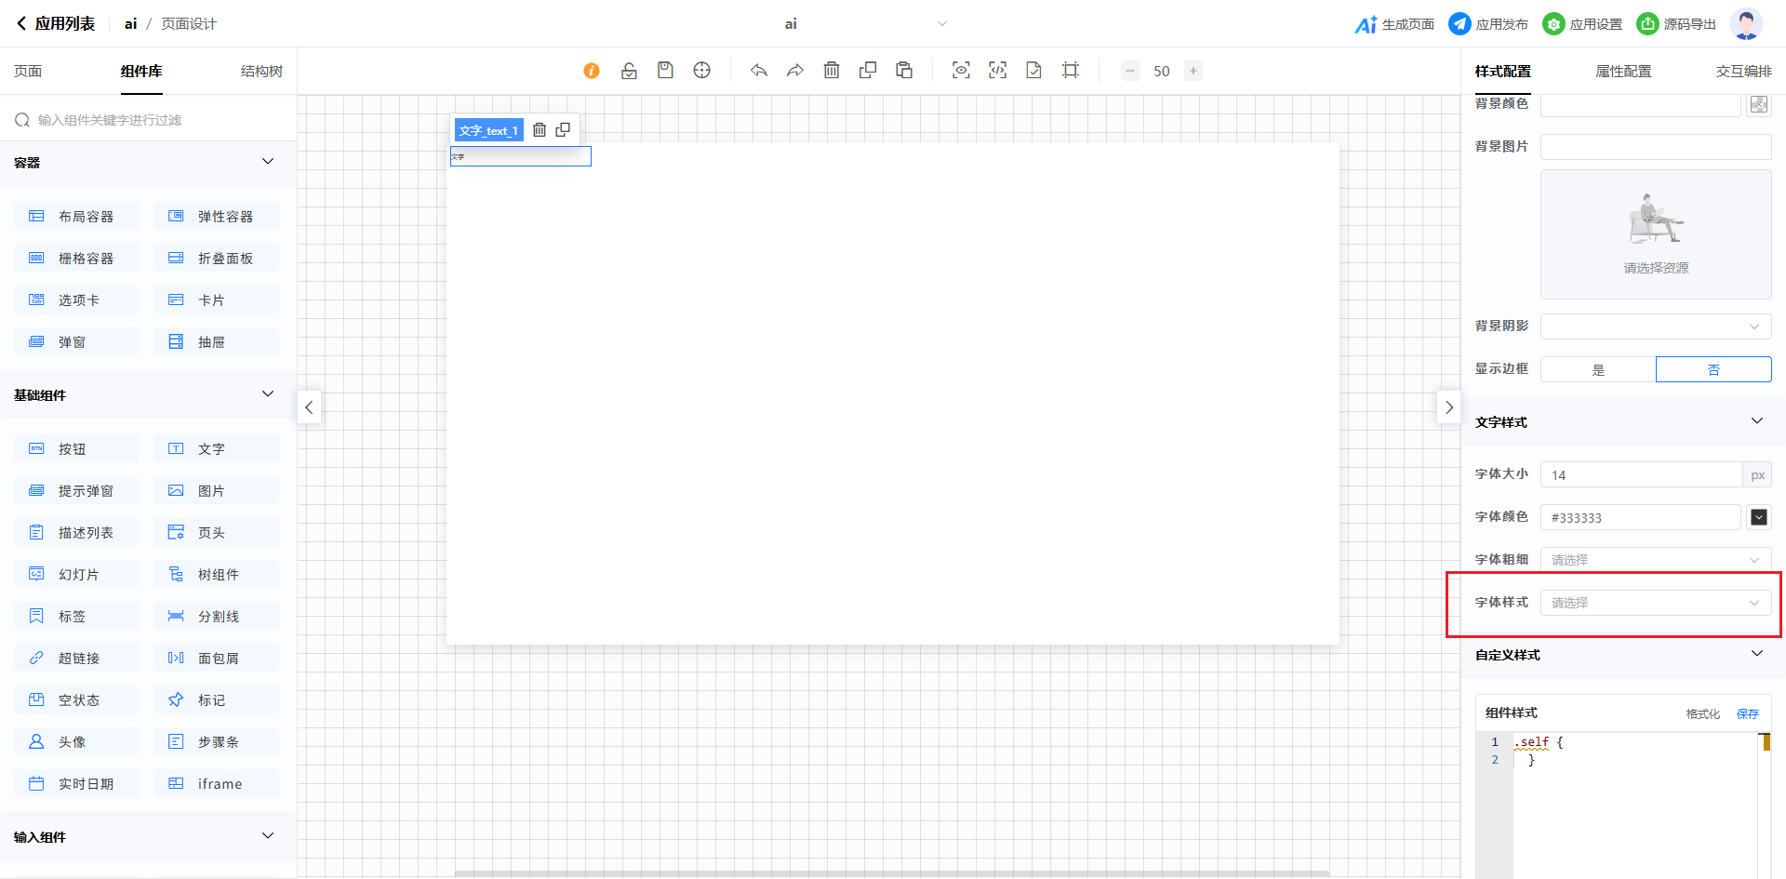Collapse the 容器 component section
The height and width of the screenshot is (879, 1786).
click(x=268, y=162)
